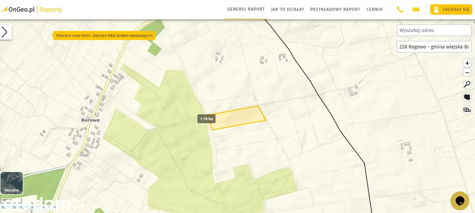This screenshot has height=213, width=475.
Task: Click the OnGeo.pl Raporty logo
Action: [x=32, y=9]
